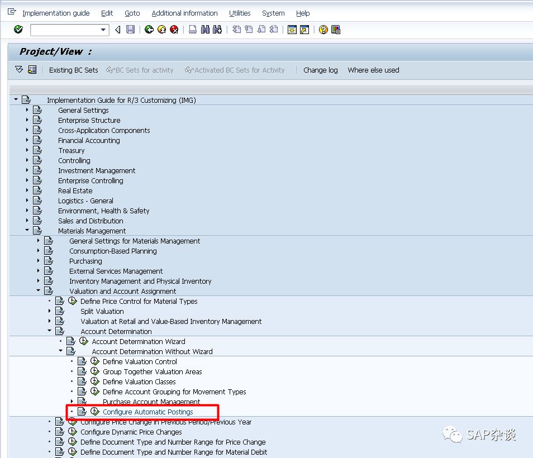This screenshot has width=533, height=458.
Task: Open the Additional information menu
Action: coord(184,13)
